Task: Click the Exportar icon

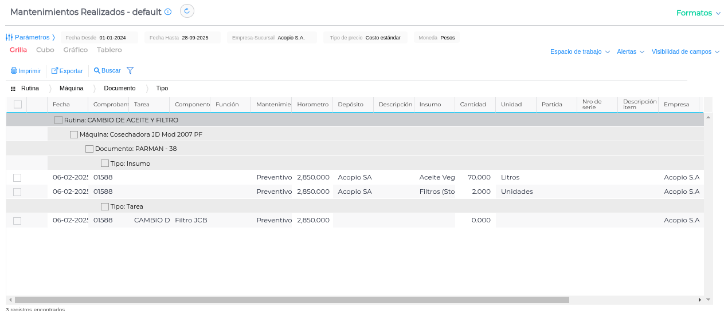Action: click(x=55, y=71)
